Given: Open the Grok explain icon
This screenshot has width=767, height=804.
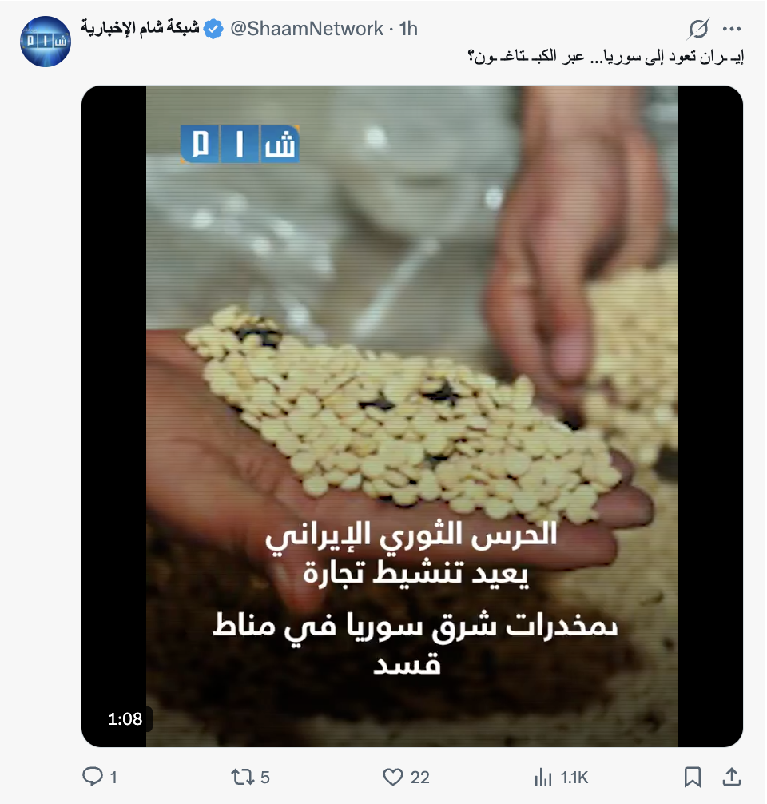Looking at the screenshot, I should [698, 29].
